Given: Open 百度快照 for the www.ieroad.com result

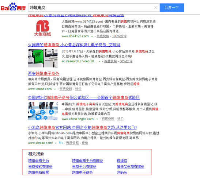Looking at the screenshot, I should point(66,89).
